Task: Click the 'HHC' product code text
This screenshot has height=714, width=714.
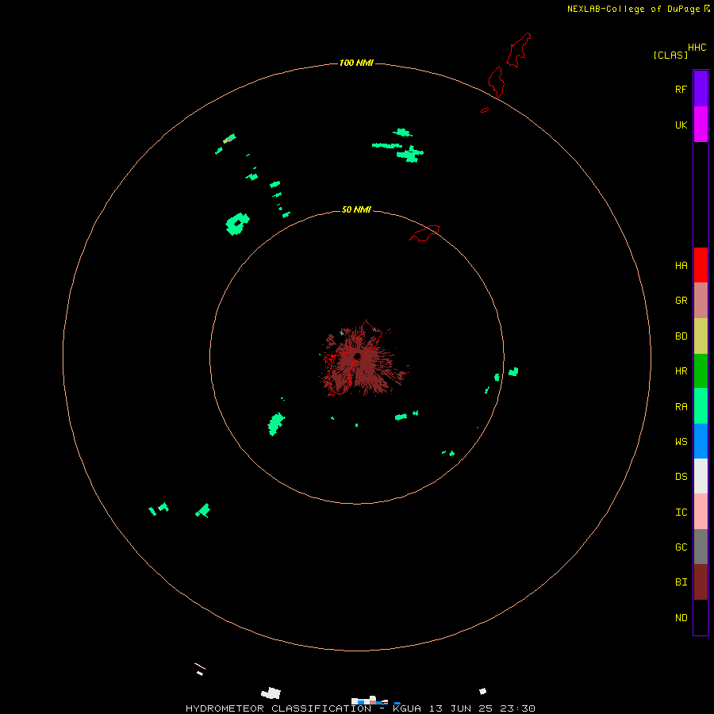Action: tap(697, 48)
